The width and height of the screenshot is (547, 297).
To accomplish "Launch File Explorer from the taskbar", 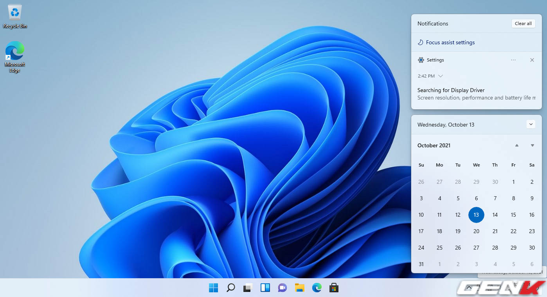I will [299, 287].
